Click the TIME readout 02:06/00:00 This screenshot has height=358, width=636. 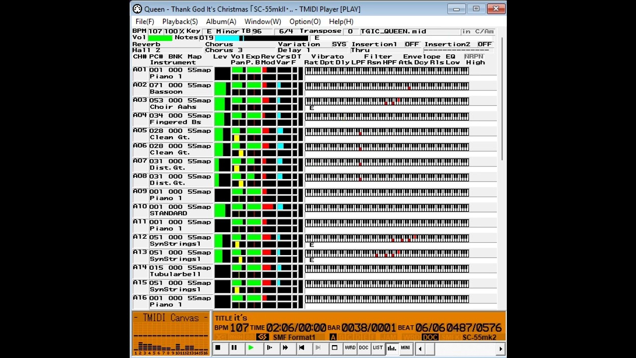296,328
